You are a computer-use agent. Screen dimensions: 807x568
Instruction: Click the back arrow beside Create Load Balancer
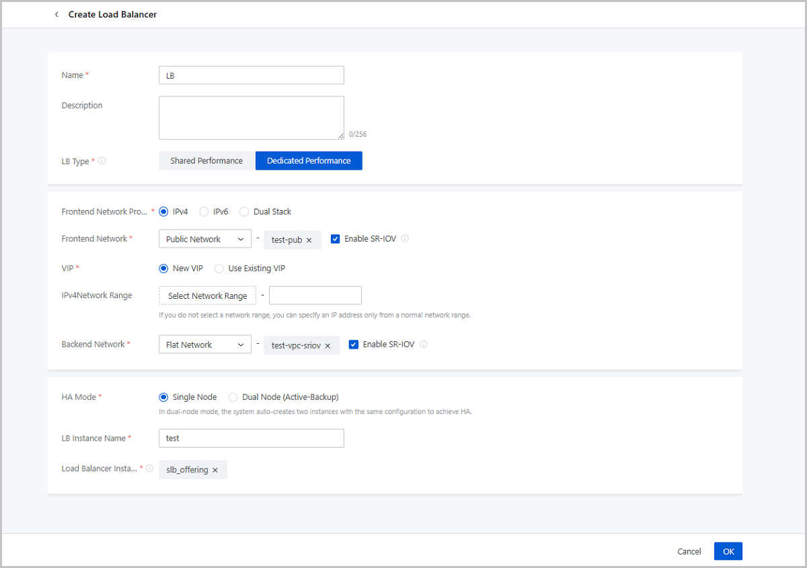pyautogui.click(x=56, y=14)
